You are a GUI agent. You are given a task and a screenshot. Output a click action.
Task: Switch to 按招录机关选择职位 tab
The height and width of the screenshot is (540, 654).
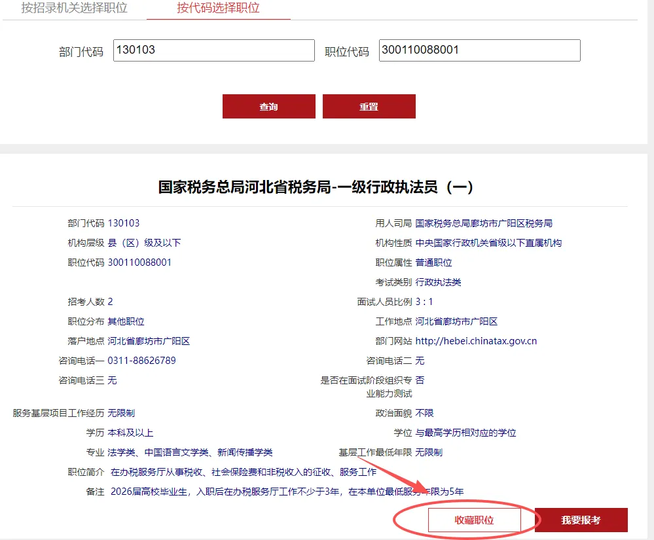click(x=74, y=7)
